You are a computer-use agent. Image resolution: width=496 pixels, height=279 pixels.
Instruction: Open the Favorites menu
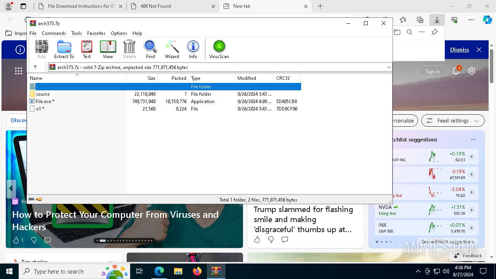[96, 33]
